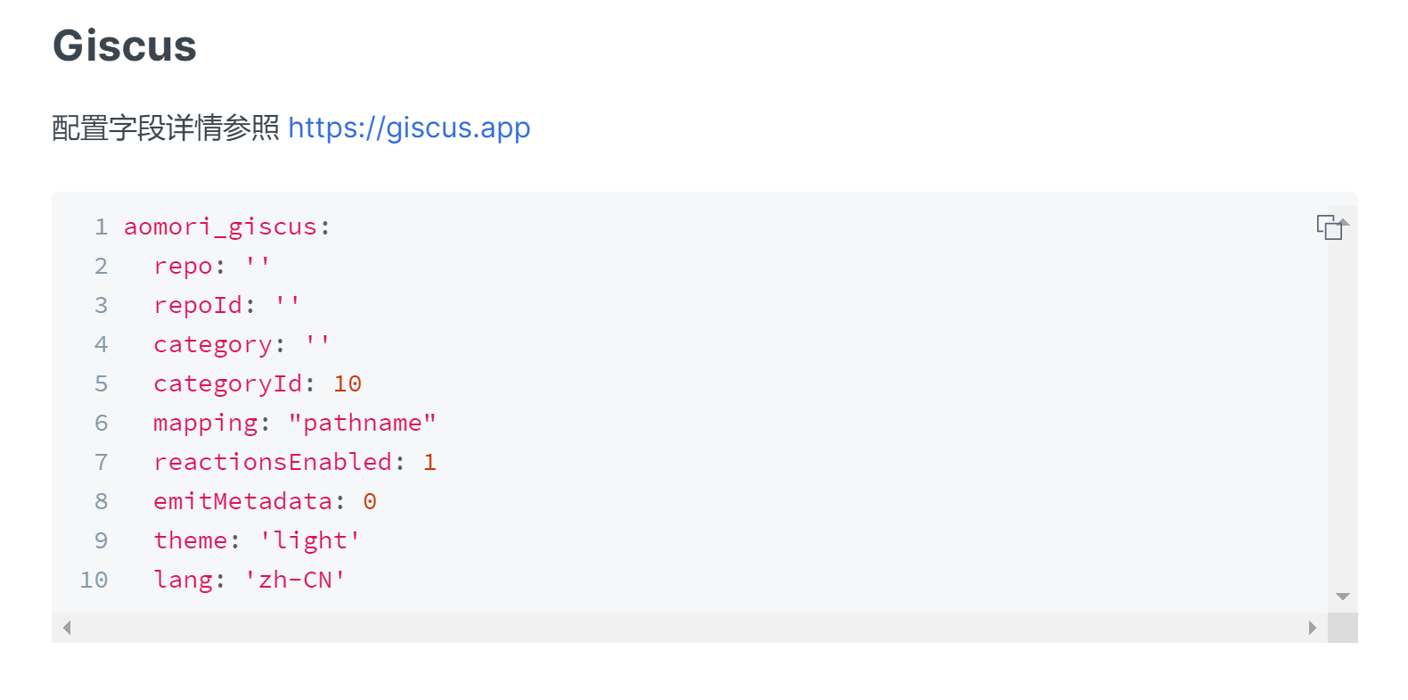Screen dimensions: 1408x700
Task: Click the emitMetadata value 0
Action: (370, 502)
